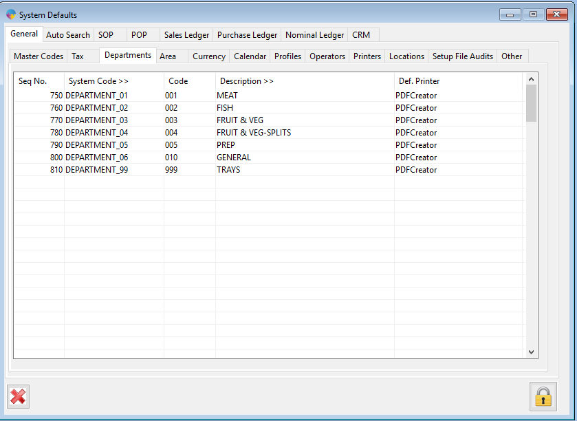
Task: Open the Operators sub-tab
Action: tap(327, 56)
